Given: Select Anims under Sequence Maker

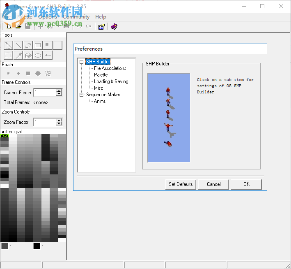Looking at the screenshot, I should pyautogui.click(x=100, y=101).
